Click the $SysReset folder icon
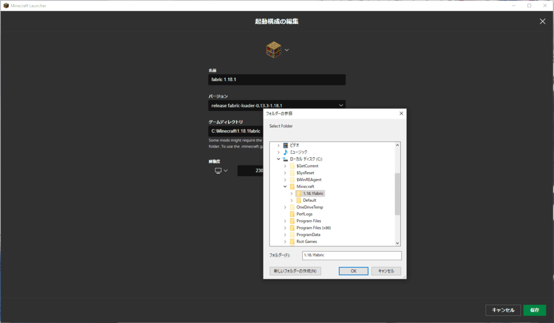 (x=292, y=173)
